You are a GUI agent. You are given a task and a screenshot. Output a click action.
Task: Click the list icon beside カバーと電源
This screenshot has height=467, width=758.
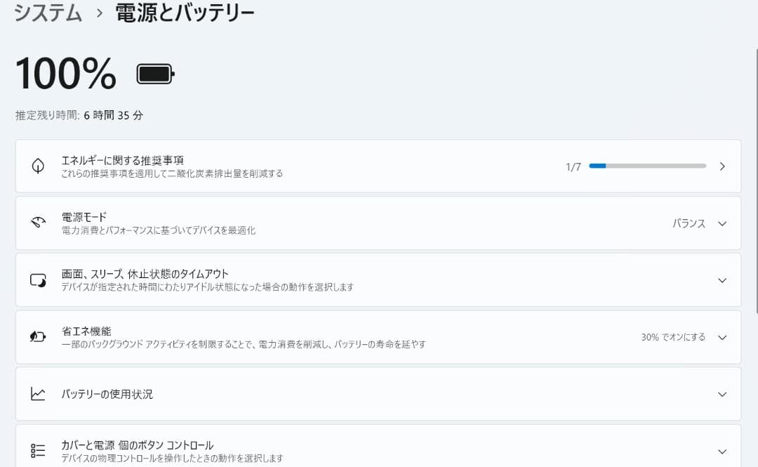pyautogui.click(x=38, y=451)
